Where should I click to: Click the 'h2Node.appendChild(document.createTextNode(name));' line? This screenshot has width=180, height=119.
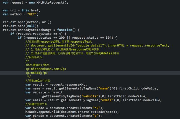click(72, 112)
